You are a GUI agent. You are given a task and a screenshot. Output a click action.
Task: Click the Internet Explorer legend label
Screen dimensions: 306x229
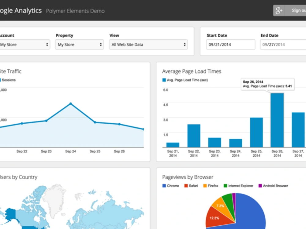tap(241, 186)
